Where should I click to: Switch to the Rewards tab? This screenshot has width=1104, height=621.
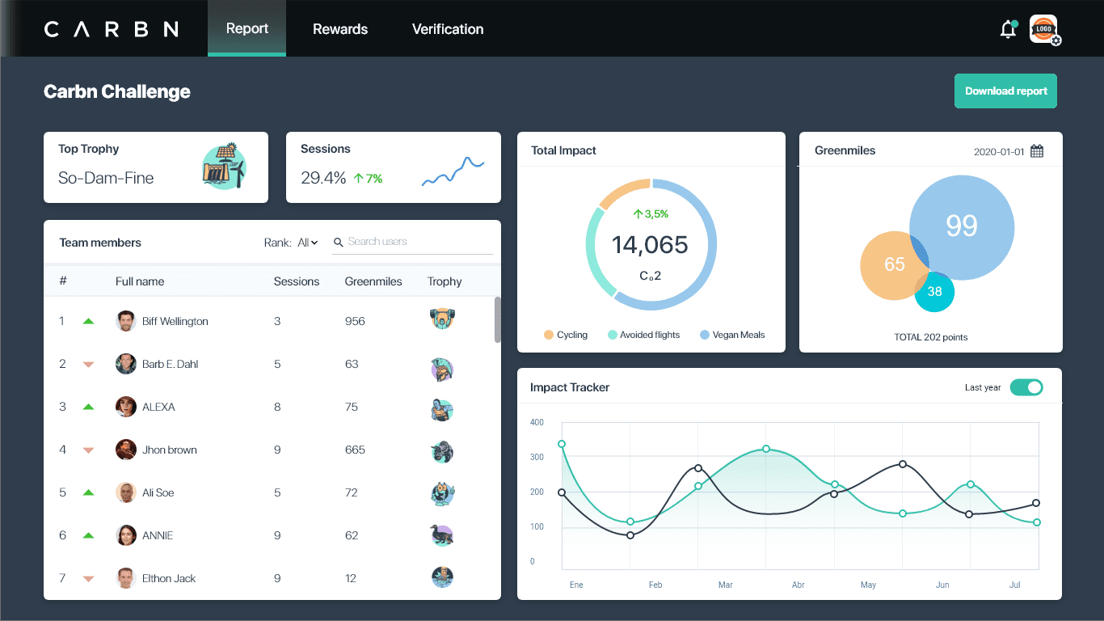click(340, 29)
